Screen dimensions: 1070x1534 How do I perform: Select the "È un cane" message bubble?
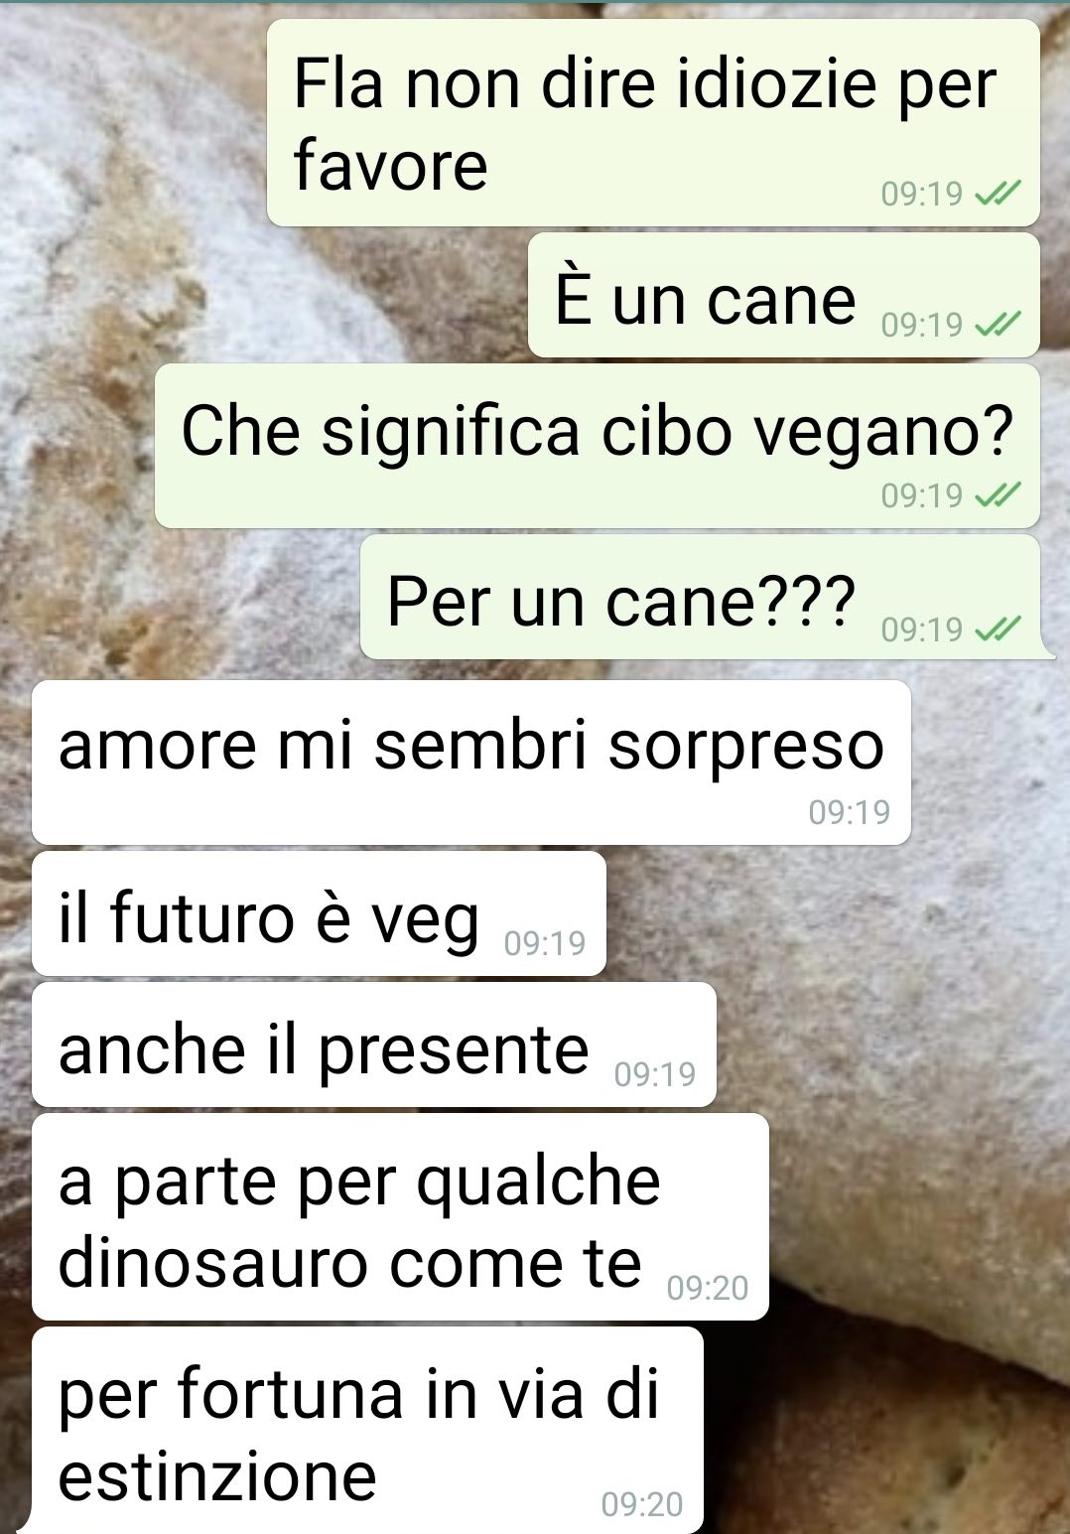click(783, 296)
